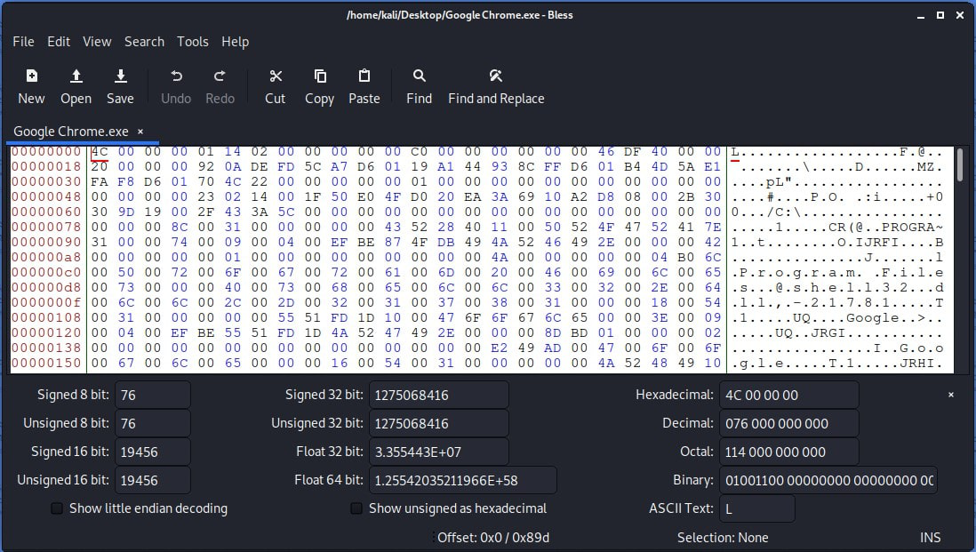Viewport: 976px width, 552px height.
Task: Click the Hexadecimal value field
Action: [x=789, y=396]
